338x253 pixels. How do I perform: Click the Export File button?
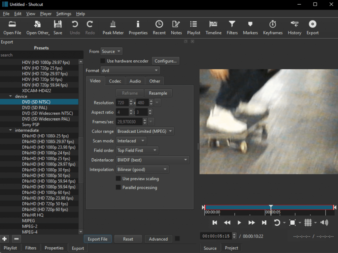[98, 239]
